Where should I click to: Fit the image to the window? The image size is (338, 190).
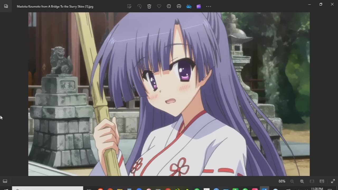click(x=312, y=181)
